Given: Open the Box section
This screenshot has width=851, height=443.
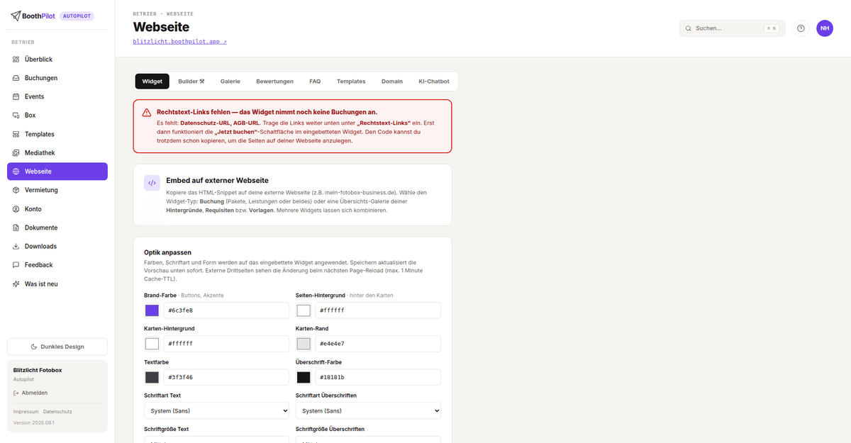Looking at the screenshot, I should coord(57,115).
